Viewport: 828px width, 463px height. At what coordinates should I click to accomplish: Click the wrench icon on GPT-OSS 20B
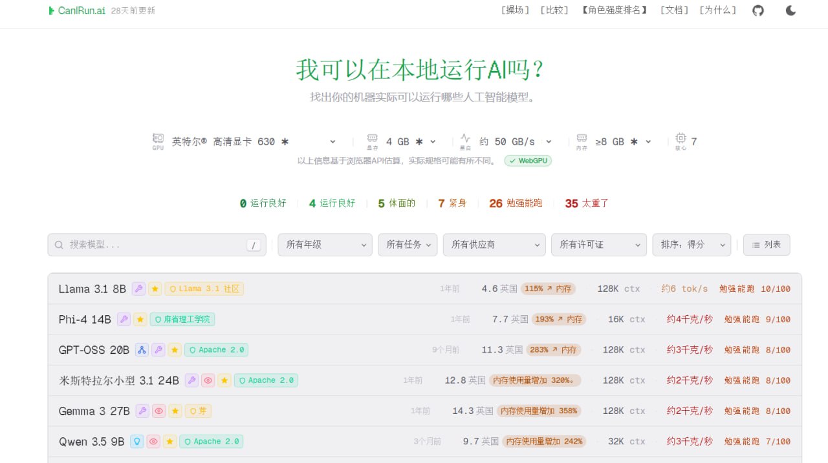(x=158, y=350)
